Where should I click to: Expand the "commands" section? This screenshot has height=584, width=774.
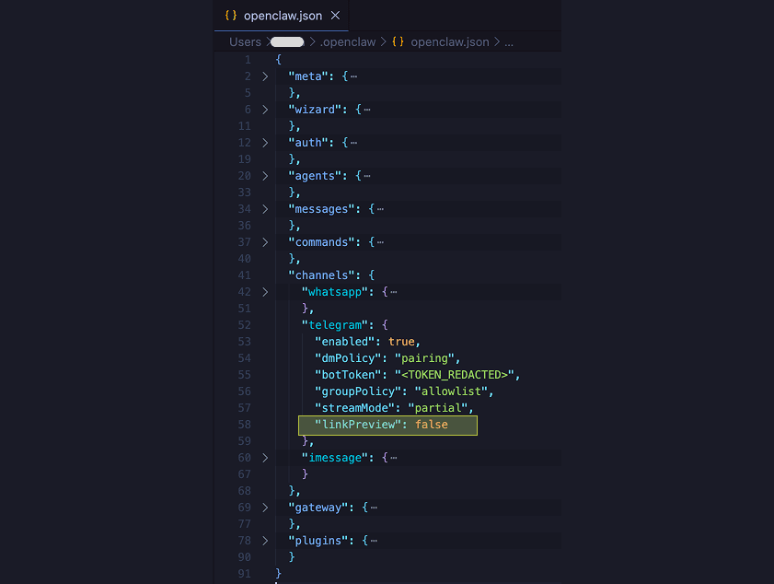[265, 241]
